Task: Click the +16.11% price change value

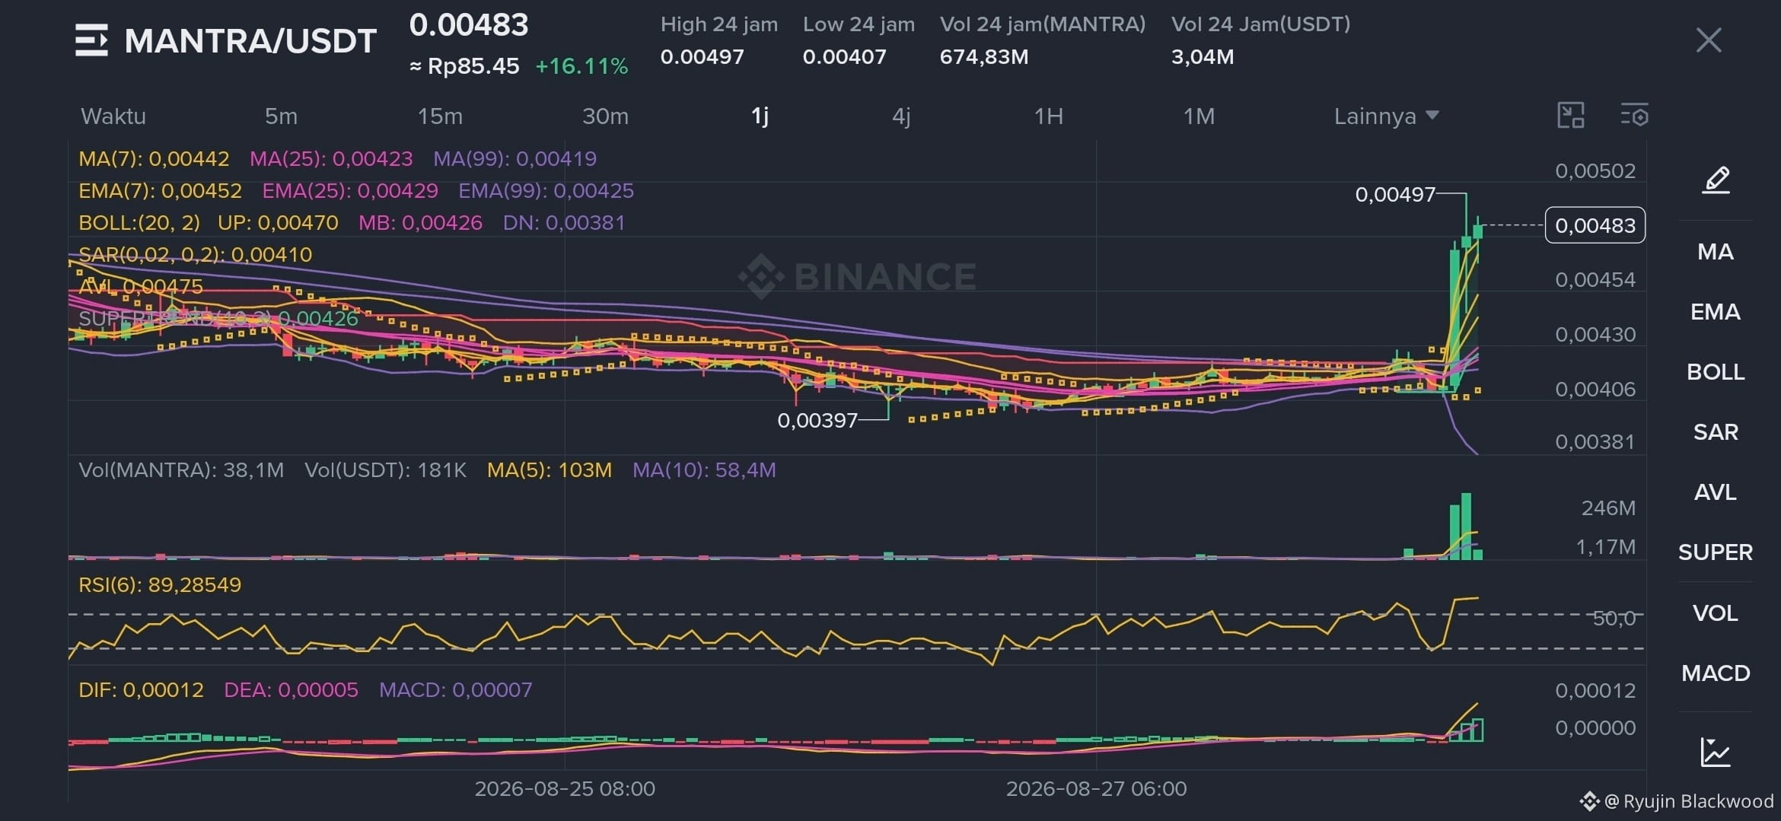Action: tap(581, 66)
